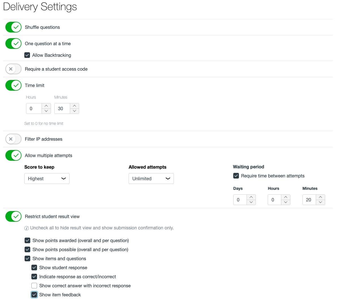Increase waiting period Minutes with up arrow
This screenshot has width=337, height=300.
pos(320,197)
